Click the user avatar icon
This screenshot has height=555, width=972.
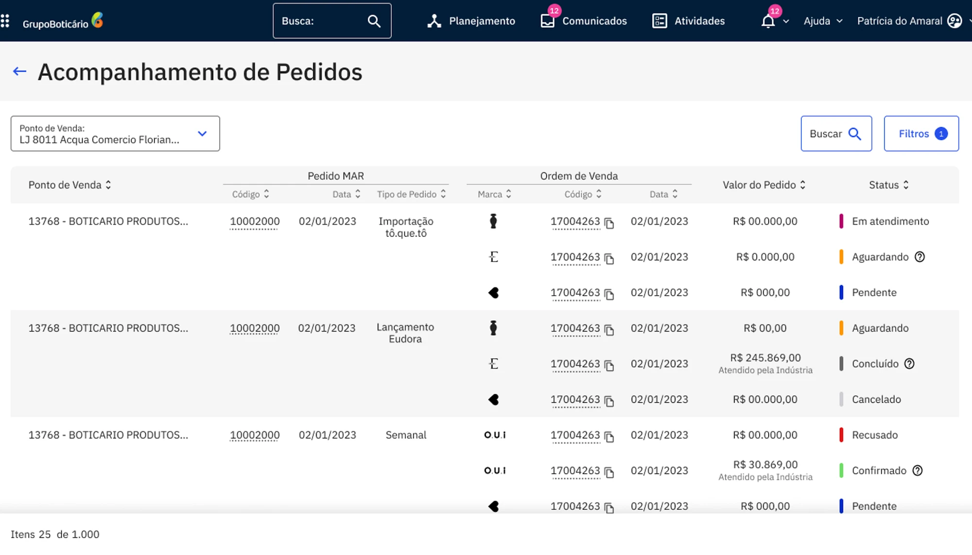pos(955,21)
